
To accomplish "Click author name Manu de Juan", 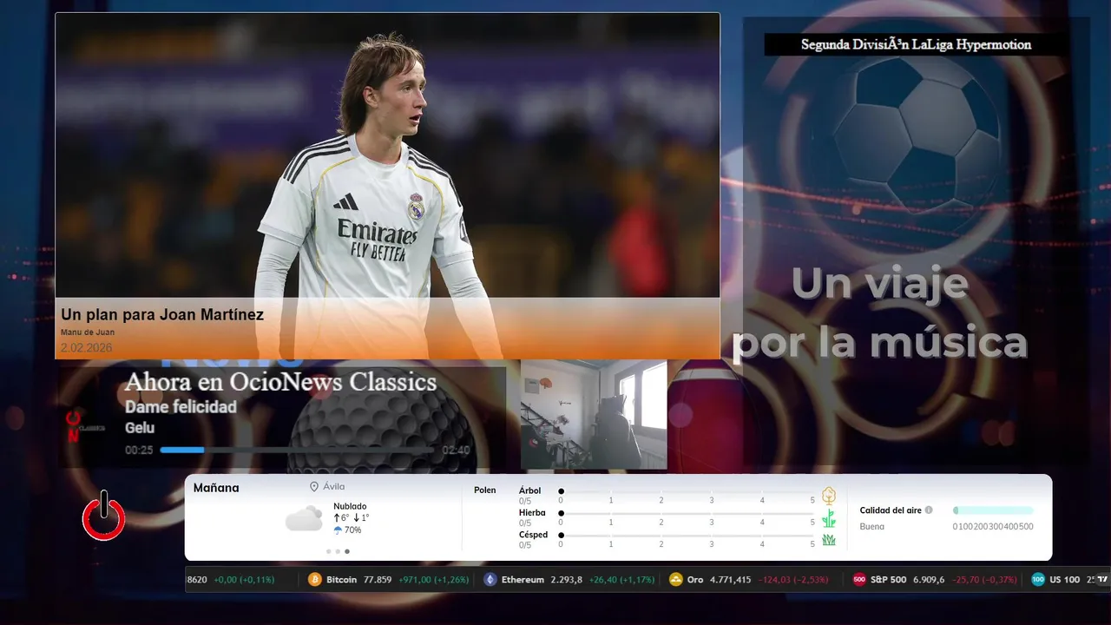I will click(88, 332).
